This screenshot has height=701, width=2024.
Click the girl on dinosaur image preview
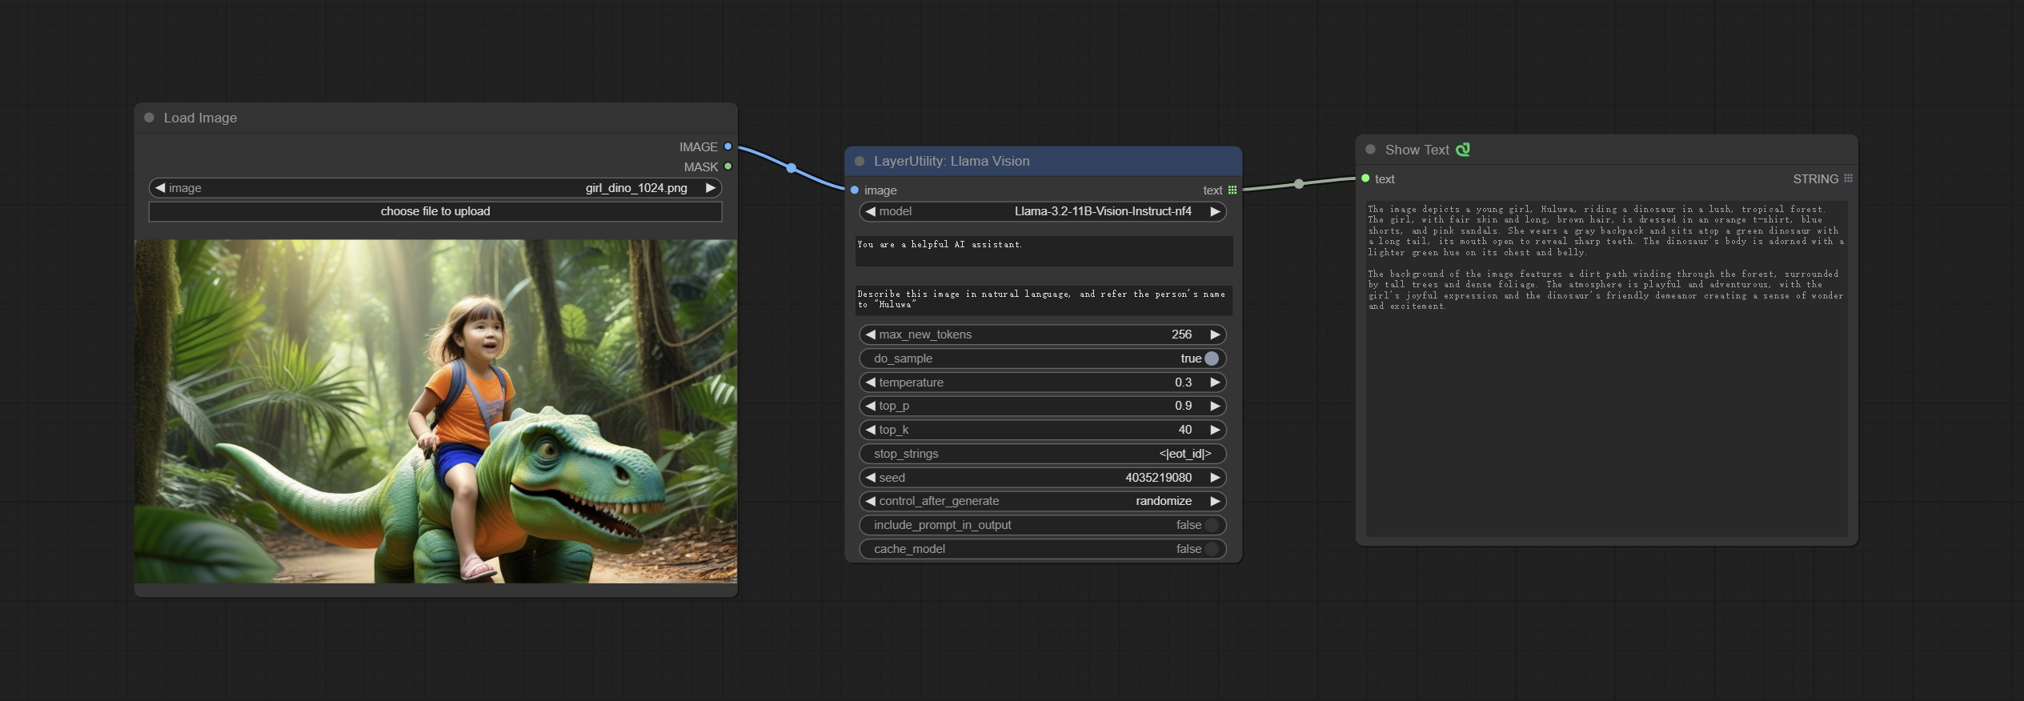[435, 411]
